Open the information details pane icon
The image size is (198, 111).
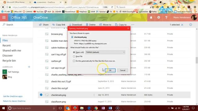click(x=191, y=25)
